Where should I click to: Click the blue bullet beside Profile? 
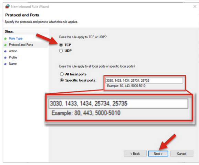pyautogui.click(x=5, y=58)
